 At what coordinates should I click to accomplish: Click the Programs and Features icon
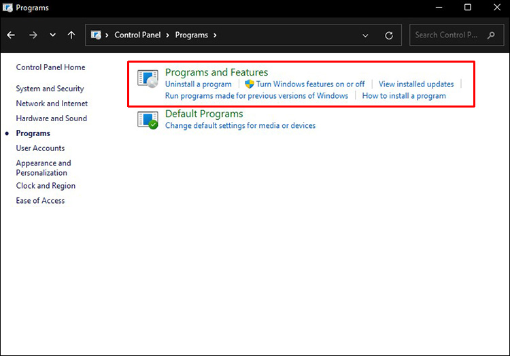coord(148,78)
